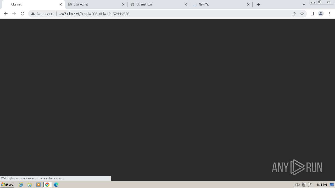Launch Internet Explorer from taskbar
The width and height of the screenshot is (335, 188).
click(x=21, y=185)
